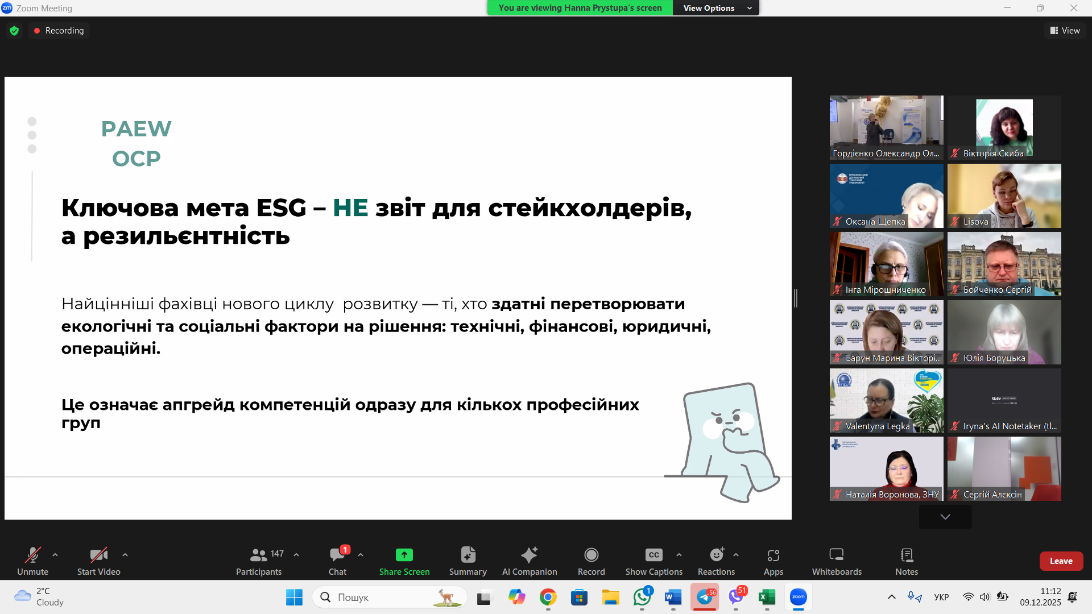The image size is (1092, 614).
Task: Start a meeting Record
Action: pos(591,560)
